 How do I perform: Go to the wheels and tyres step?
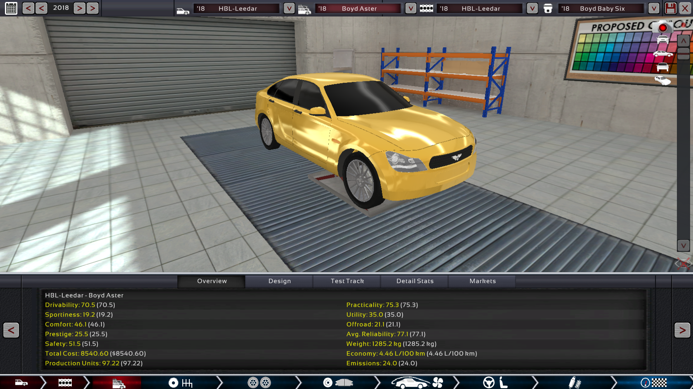tap(259, 383)
